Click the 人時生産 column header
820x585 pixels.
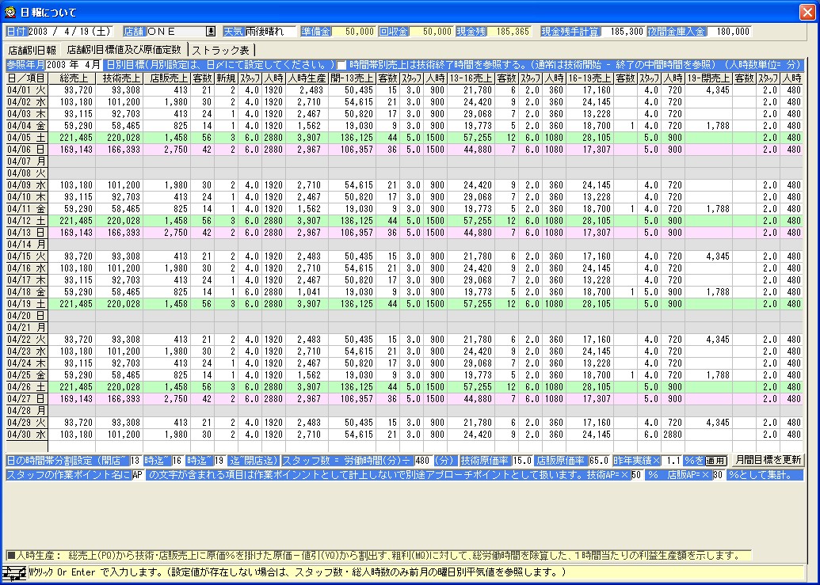tap(307, 78)
